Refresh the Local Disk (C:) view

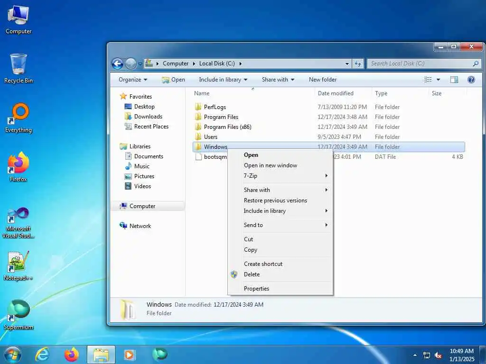pos(358,64)
